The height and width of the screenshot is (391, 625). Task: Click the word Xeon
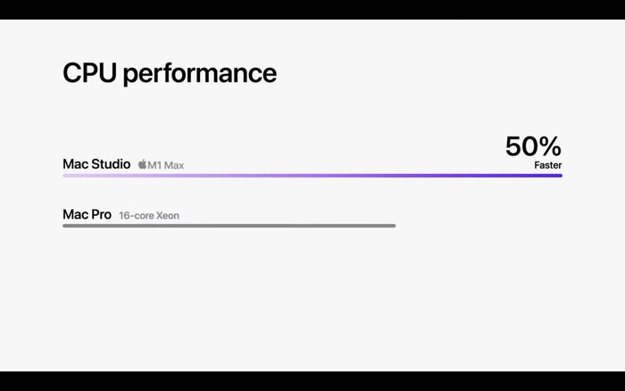point(168,216)
